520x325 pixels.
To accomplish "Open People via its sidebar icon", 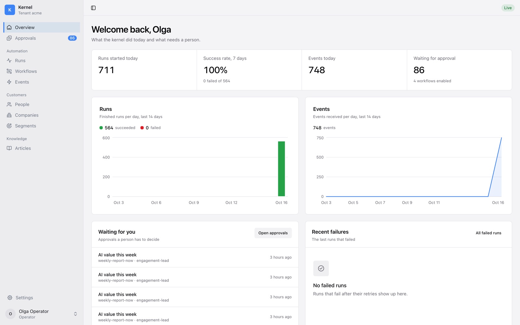I will point(9,104).
